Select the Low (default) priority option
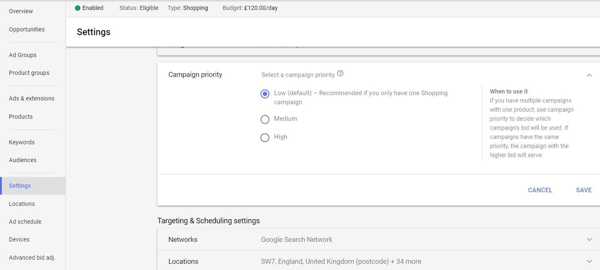The image size is (600, 270). (265, 93)
